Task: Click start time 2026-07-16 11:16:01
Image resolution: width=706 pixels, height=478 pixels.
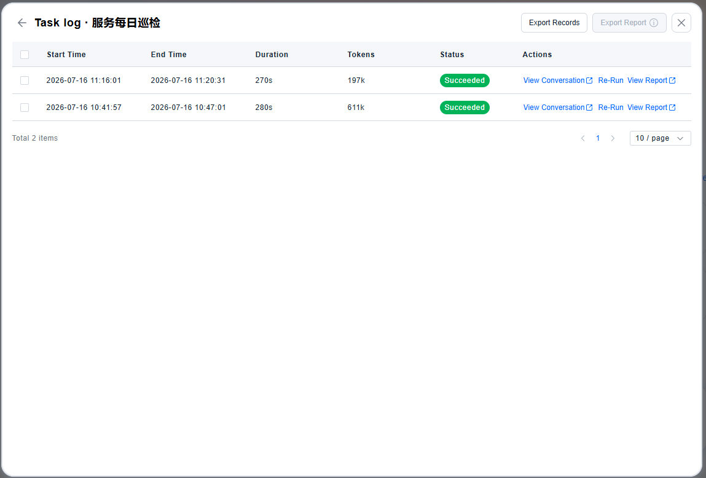Action: (x=84, y=80)
